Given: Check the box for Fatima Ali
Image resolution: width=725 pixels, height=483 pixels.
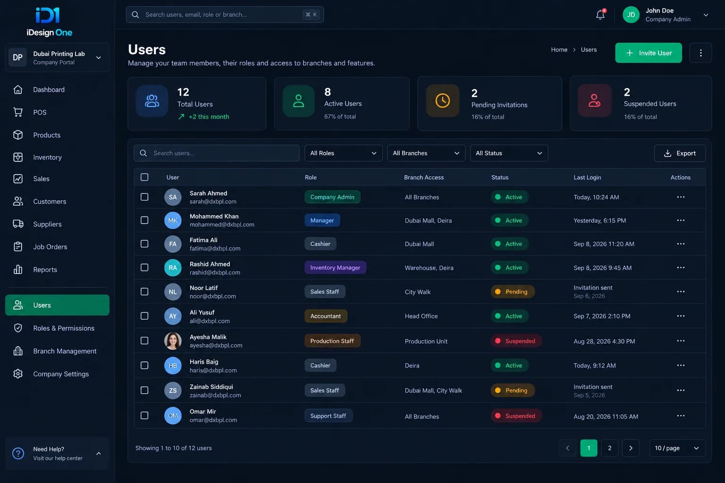Looking at the screenshot, I should click(144, 244).
